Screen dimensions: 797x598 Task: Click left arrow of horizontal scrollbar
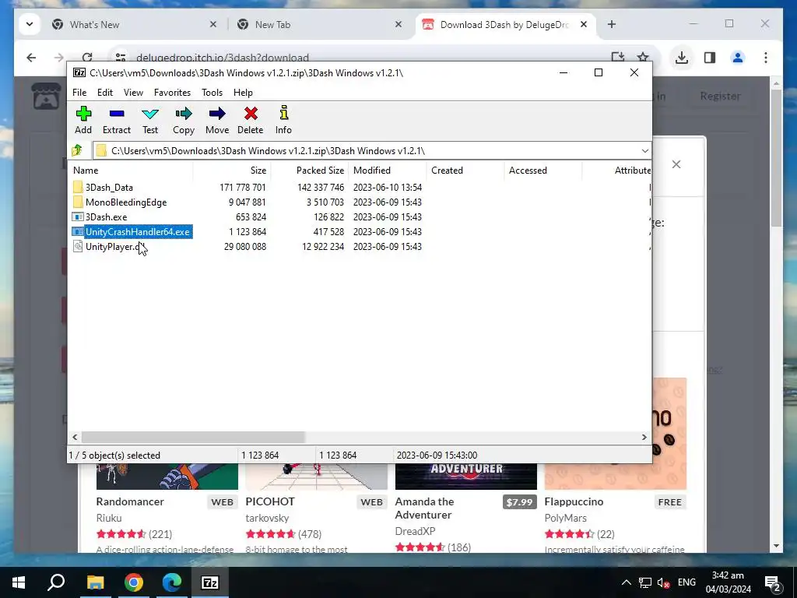coord(75,437)
